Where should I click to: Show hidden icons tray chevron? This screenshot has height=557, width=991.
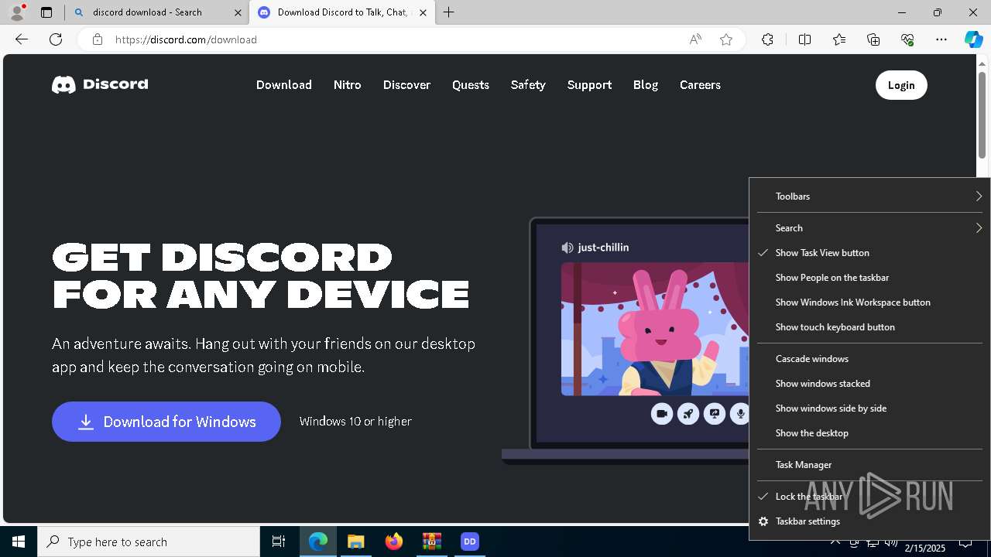pos(835,542)
